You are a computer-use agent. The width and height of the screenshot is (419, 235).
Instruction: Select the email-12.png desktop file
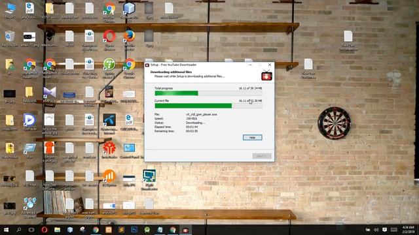click(29, 39)
